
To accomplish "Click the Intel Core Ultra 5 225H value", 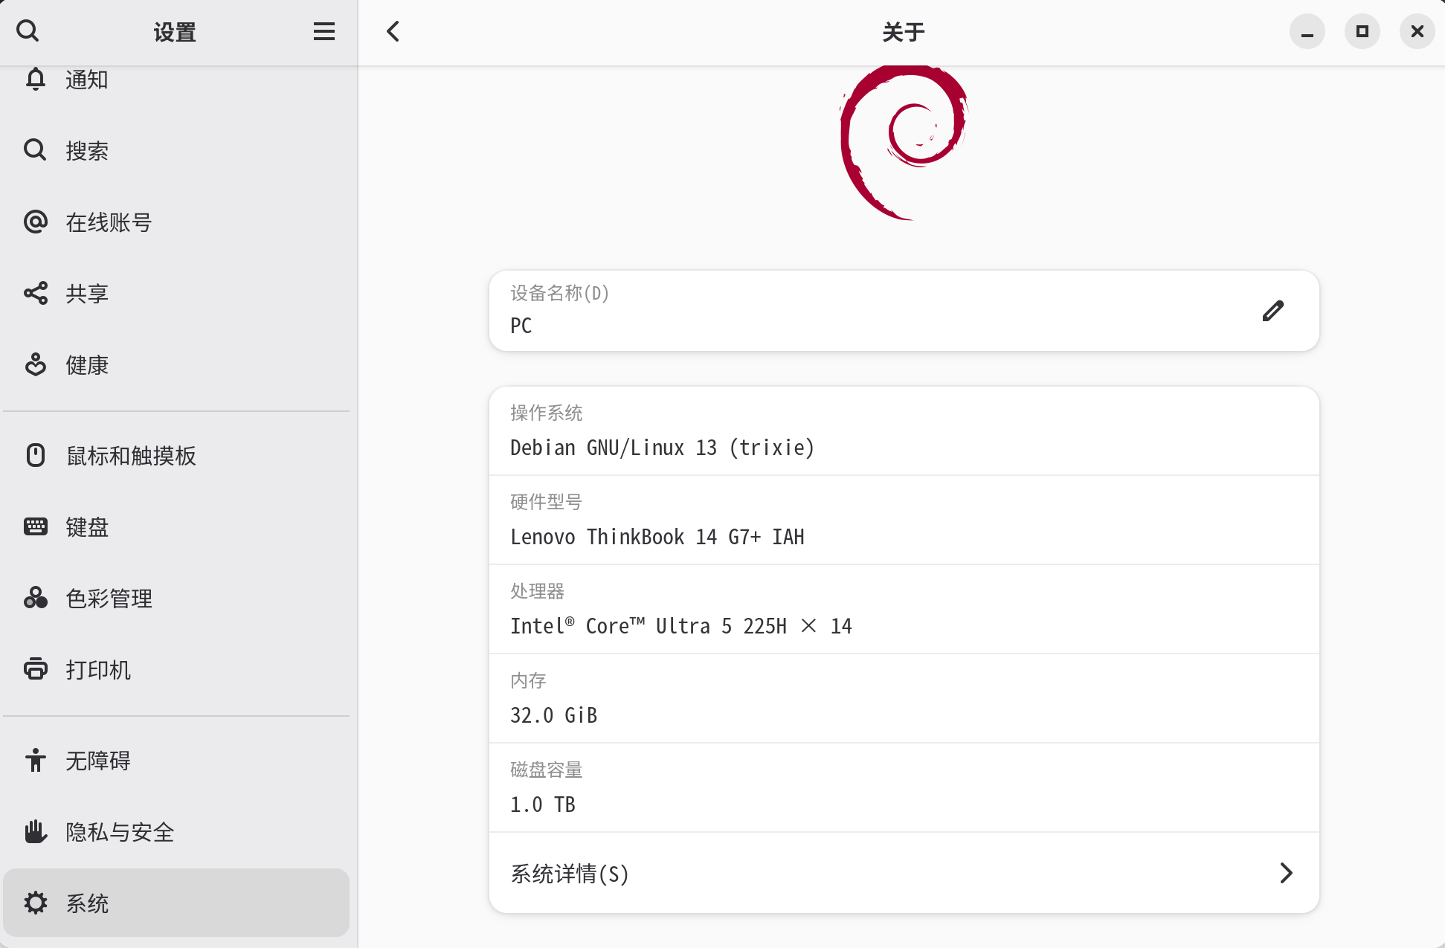I will pos(681,626).
